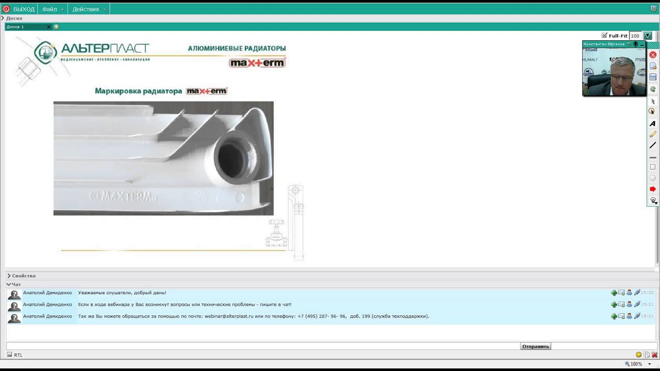Mute microphone on Константин Юрганов video
This screenshot has height=371, width=660.
click(636, 44)
